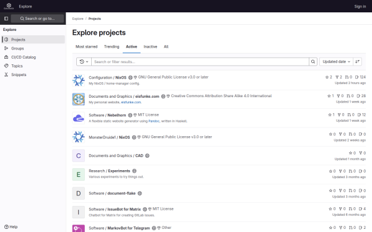This screenshot has width=372, height=232.
Task: Click the Projects breadcrumb link
Action: (95, 19)
